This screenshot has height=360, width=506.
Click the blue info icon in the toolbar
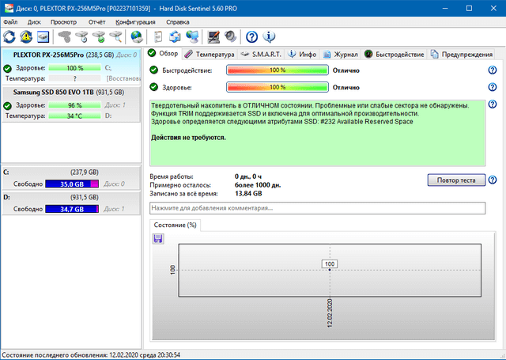pos(269,36)
